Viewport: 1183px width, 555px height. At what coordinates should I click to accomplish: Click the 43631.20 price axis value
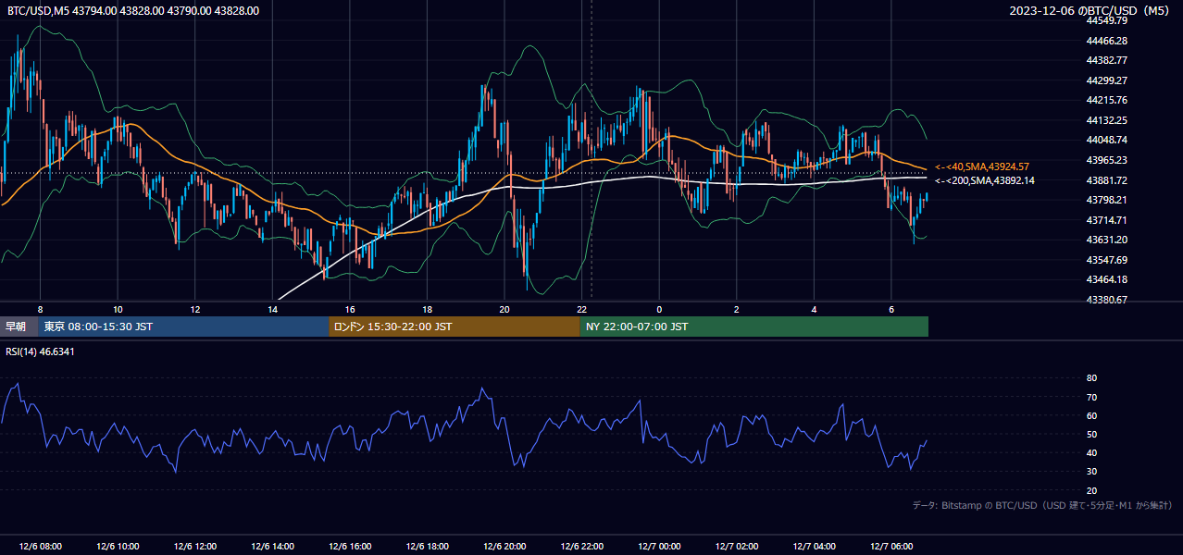[x=1107, y=240]
